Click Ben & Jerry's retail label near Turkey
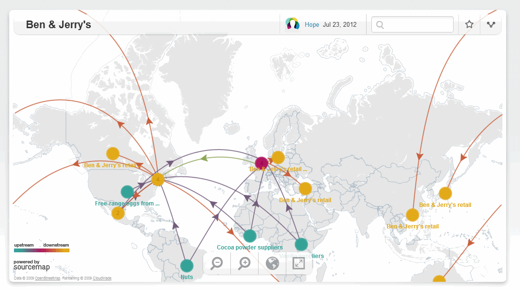520x291 pixels. coord(305,200)
